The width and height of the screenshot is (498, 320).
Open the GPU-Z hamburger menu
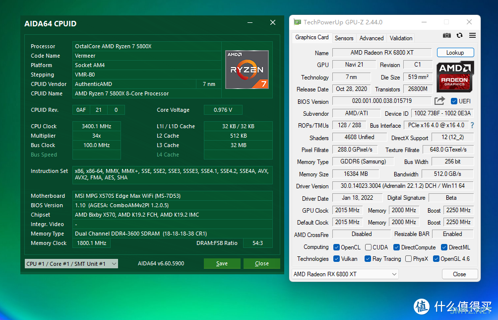click(472, 35)
